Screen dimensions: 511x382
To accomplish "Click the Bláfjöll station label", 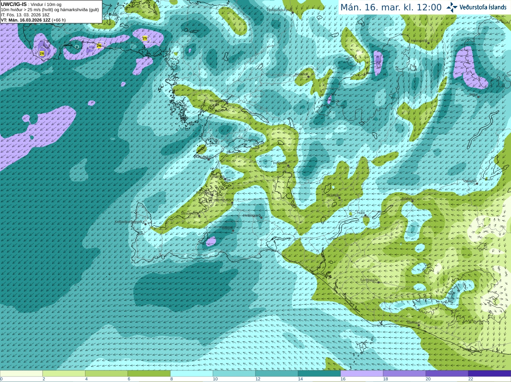I will tap(227, 228).
